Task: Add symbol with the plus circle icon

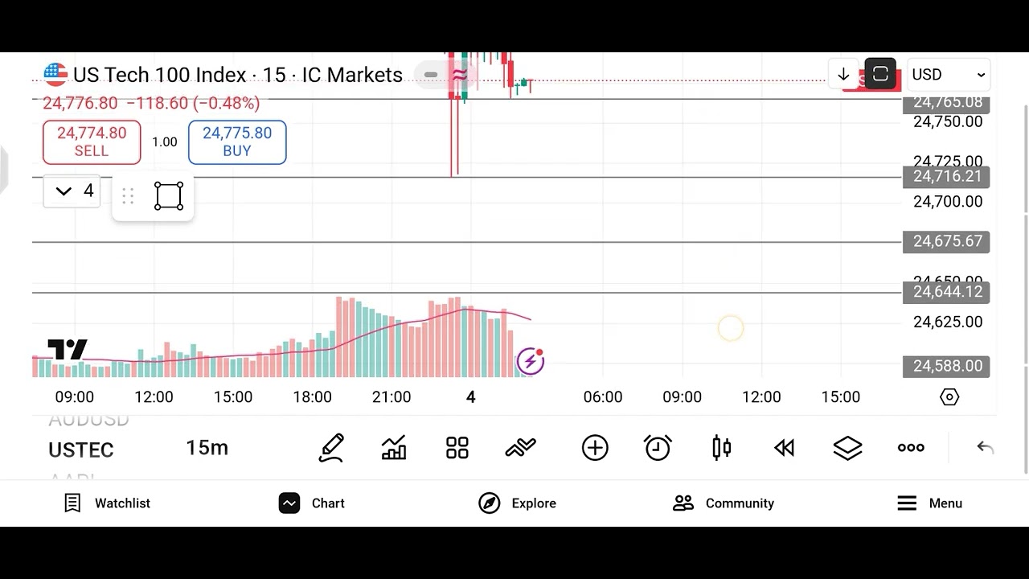Action: (595, 448)
